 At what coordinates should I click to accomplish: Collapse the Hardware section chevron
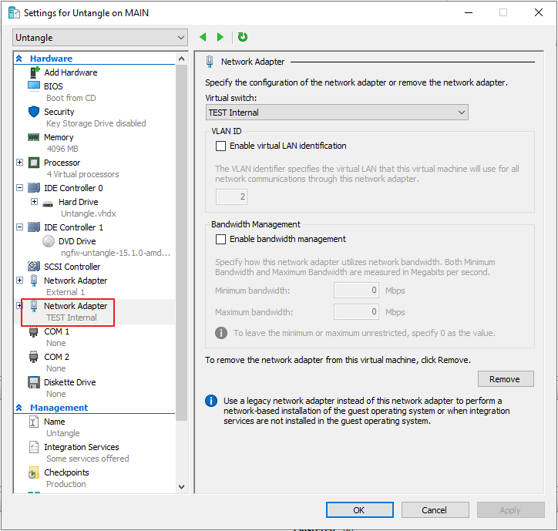click(19, 59)
